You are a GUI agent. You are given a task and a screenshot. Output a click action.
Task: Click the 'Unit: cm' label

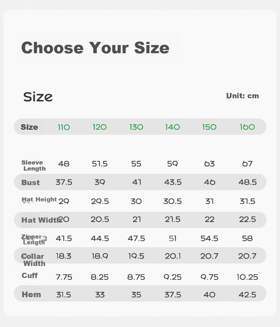(x=242, y=96)
